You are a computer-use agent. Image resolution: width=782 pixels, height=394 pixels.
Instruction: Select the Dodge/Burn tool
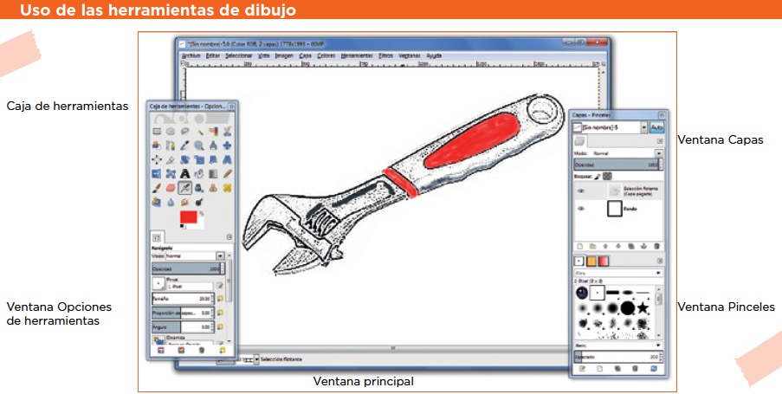(199, 202)
